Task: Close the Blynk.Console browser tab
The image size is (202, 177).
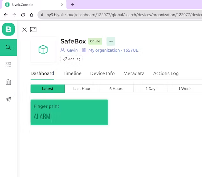Action: coord(62,5)
